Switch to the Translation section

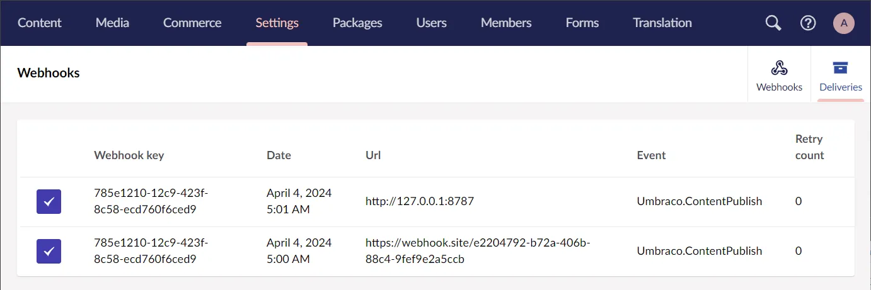pos(662,23)
